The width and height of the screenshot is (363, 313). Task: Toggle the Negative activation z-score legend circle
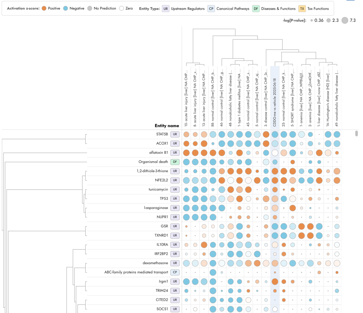coord(66,8)
